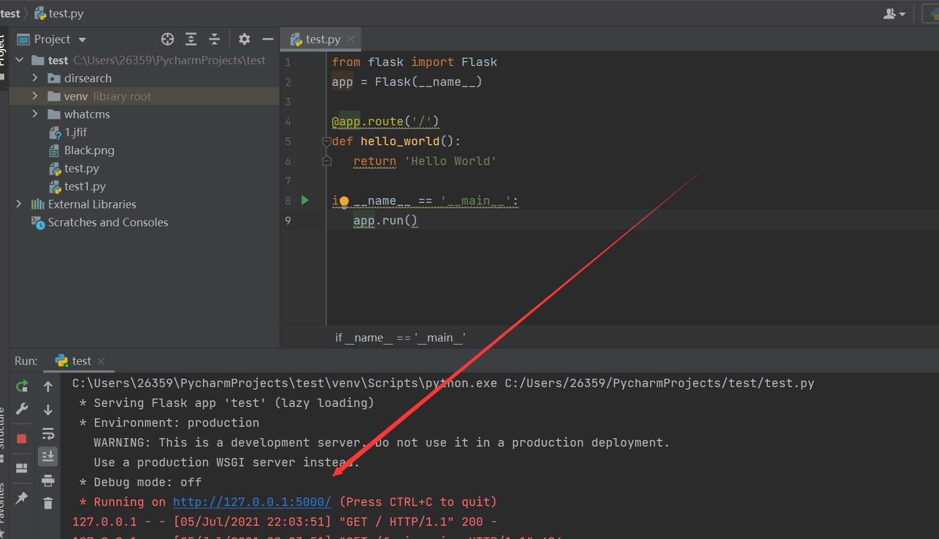Image resolution: width=939 pixels, height=539 pixels.
Task: Collapse all nodes in the Project panel
Action: pyautogui.click(x=214, y=39)
